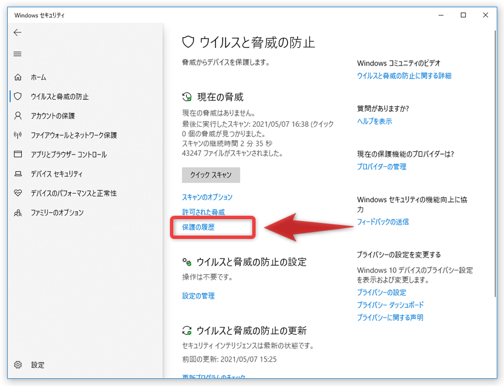Image resolution: width=504 pixels, height=386 pixels.
Task: Open プライバシー ダッシュボード link
Action: click(x=390, y=305)
